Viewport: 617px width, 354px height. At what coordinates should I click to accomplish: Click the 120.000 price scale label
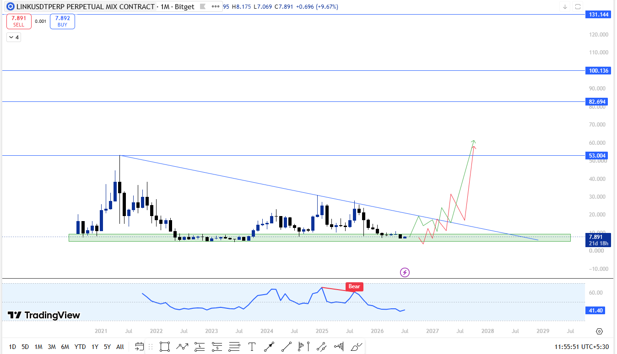tap(598, 34)
